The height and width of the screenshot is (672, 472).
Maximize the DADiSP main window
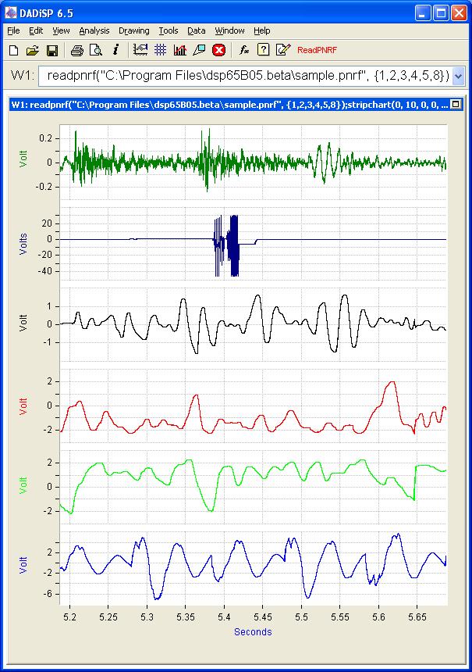tap(441, 13)
